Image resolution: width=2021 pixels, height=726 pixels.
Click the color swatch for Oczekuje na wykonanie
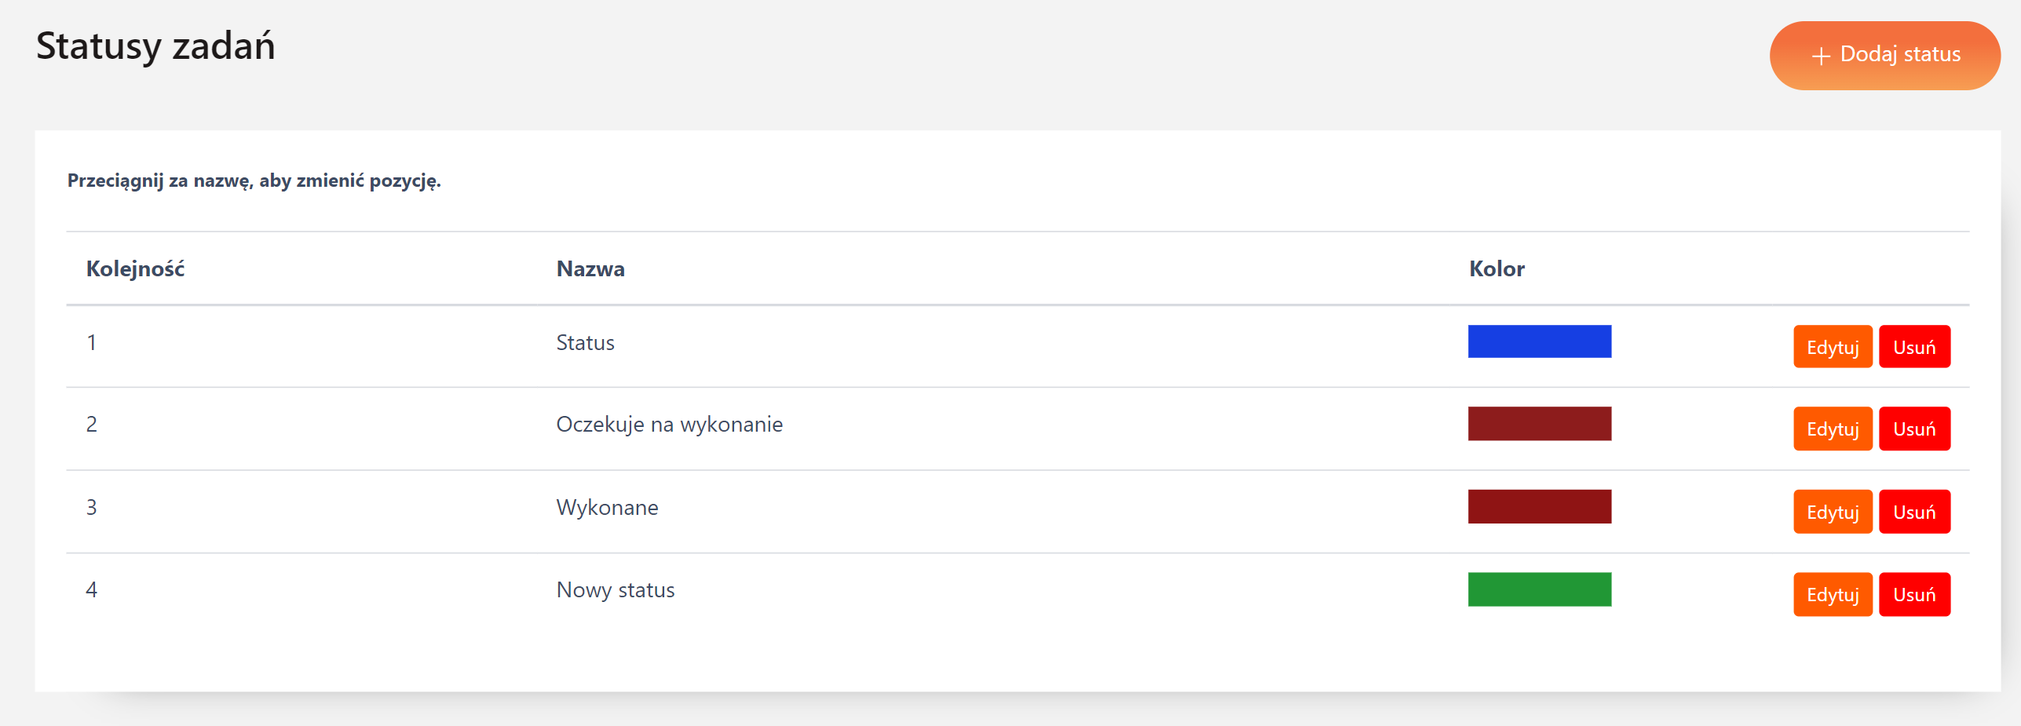[x=1539, y=424]
